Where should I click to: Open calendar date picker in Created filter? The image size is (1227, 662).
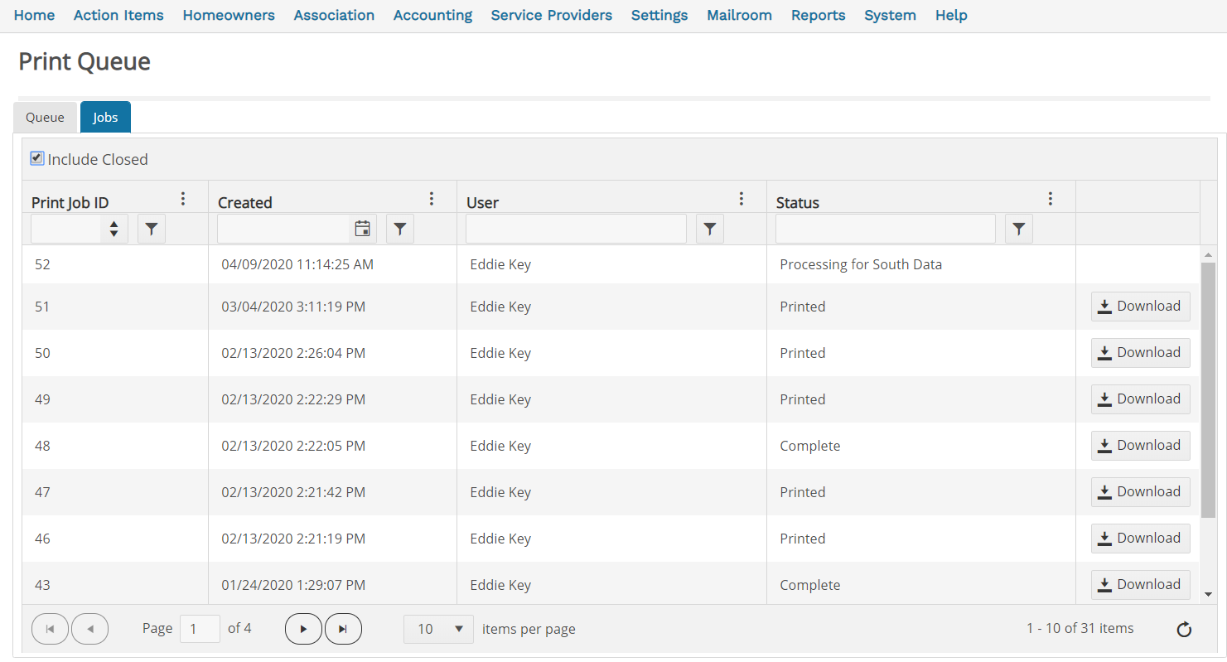click(x=362, y=229)
